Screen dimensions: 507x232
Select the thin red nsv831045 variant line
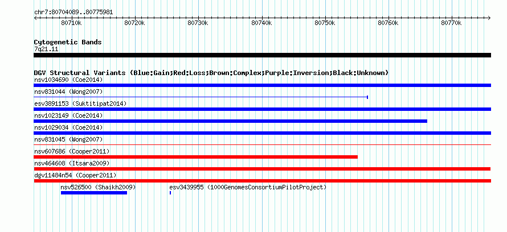coord(262,145)
